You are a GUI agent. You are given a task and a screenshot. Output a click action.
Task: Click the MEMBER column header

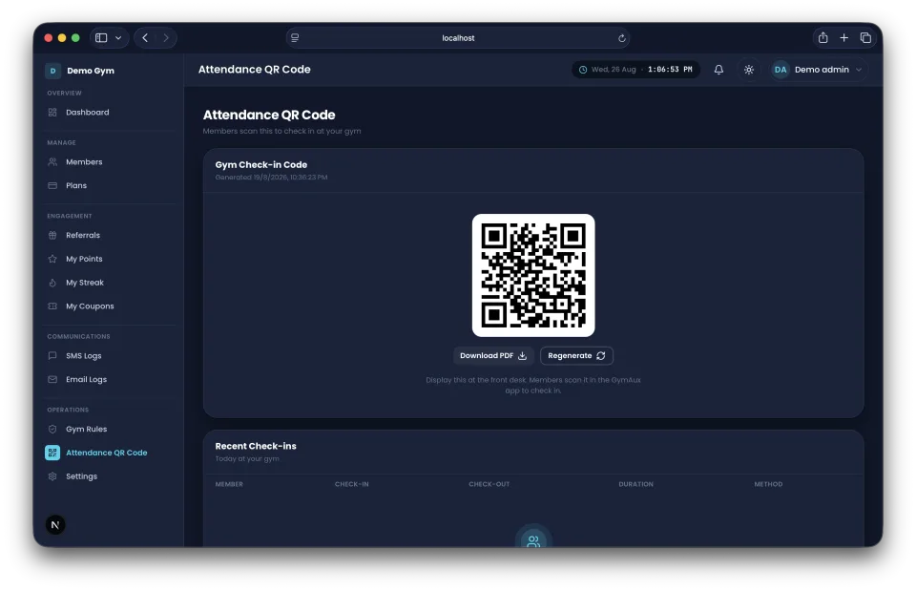(x=229, y=484)
